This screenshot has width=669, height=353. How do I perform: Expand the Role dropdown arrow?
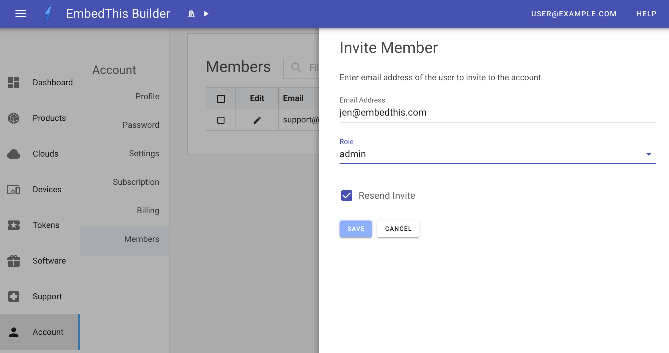[649, 154]
